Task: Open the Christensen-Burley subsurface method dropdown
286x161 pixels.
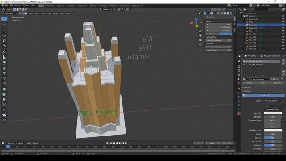Action: (x=274, y=109)
